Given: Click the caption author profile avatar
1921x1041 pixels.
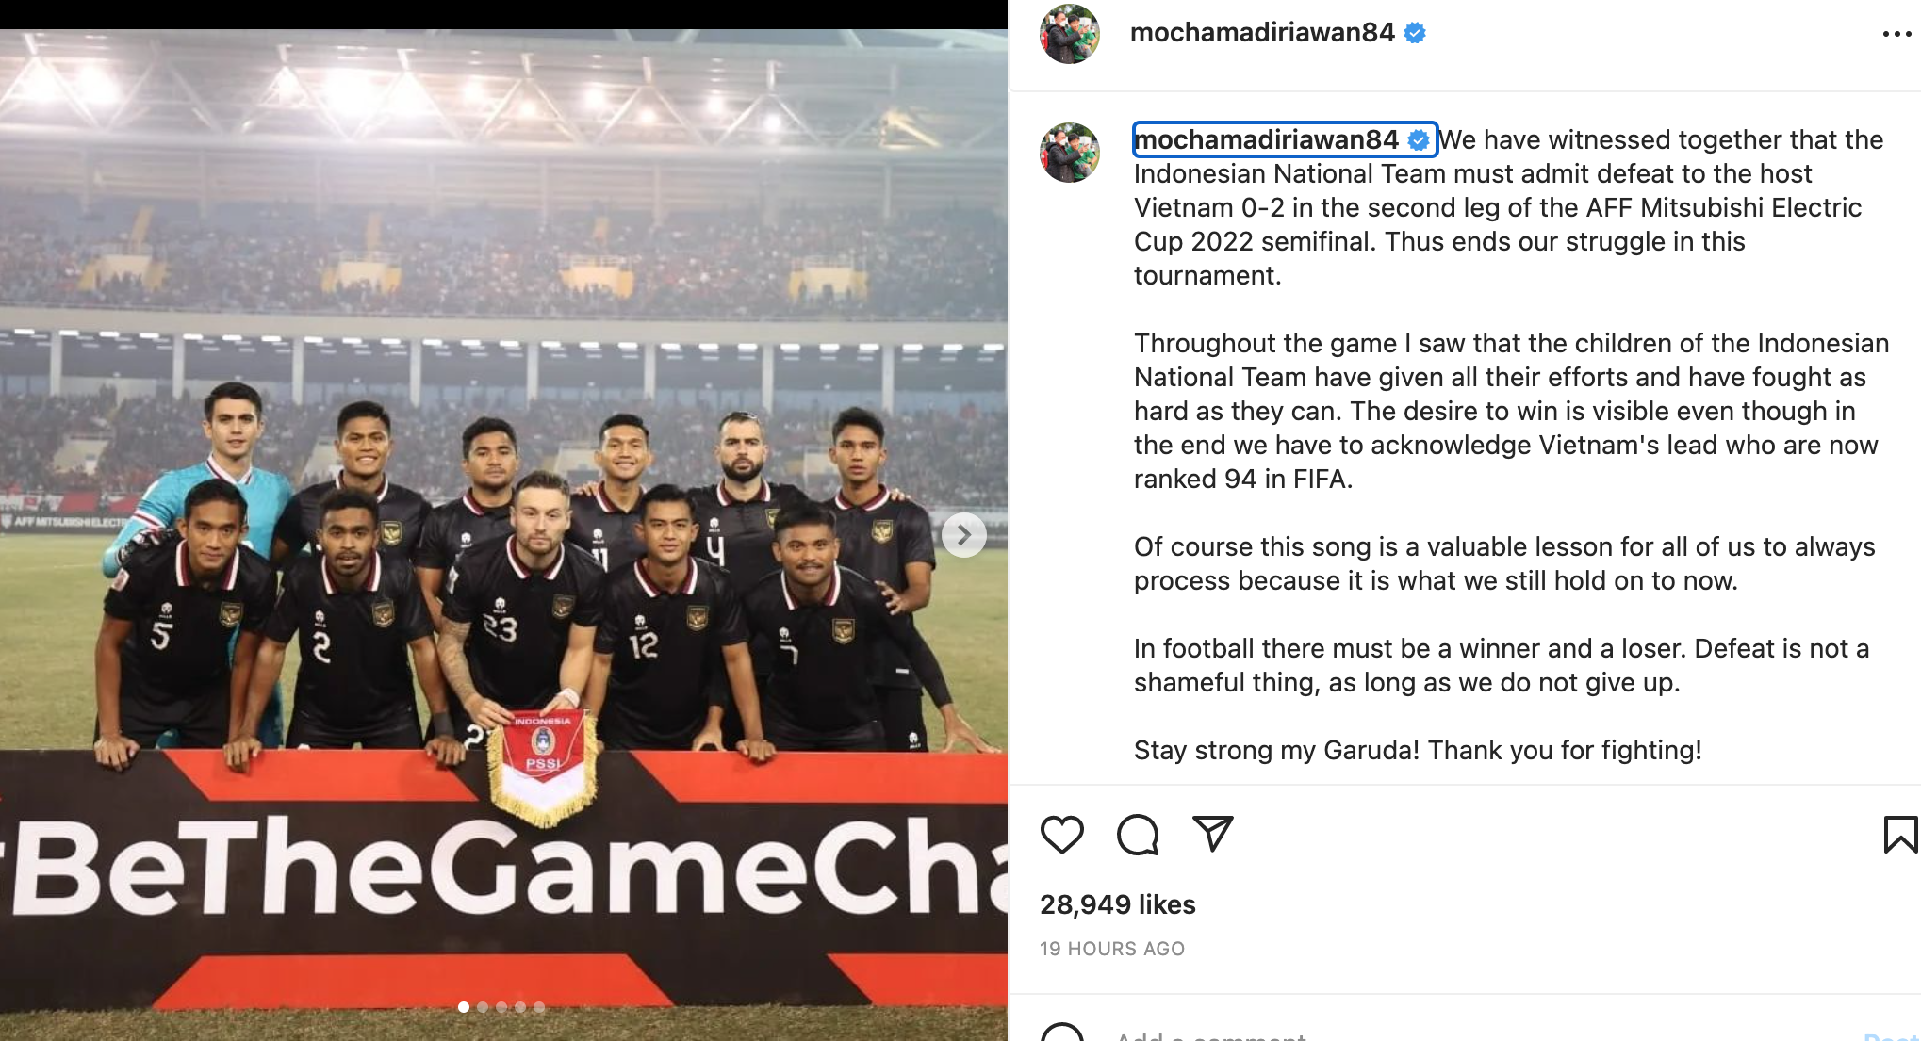Looking at the screenshot, I should tap(1070, 153).
